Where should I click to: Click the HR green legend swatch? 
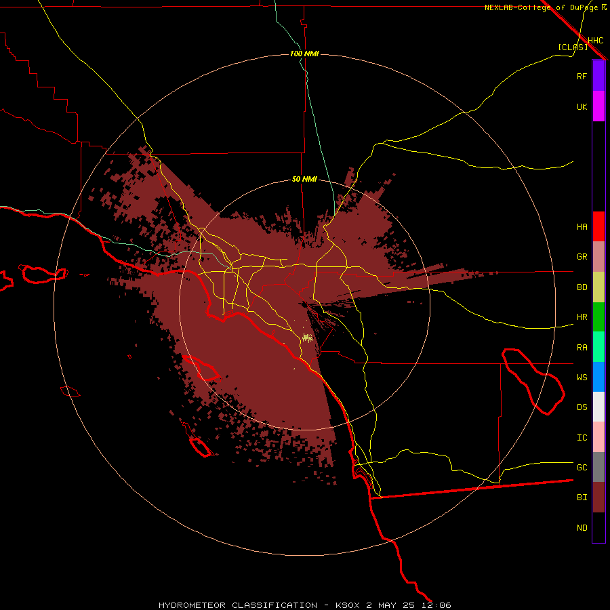[x=598, y=317]
